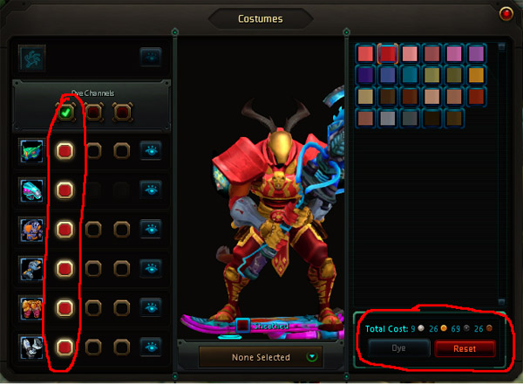523x385 pixels.
Task: Select the white boots costume slot icon
Action: tap(31, 347)
